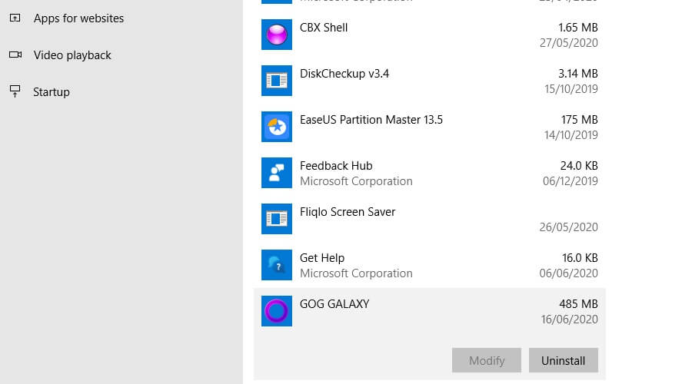This screenshot has height=384, width=692.
Task: Click the EaseUS Partition Master icon
Action: 277,127
